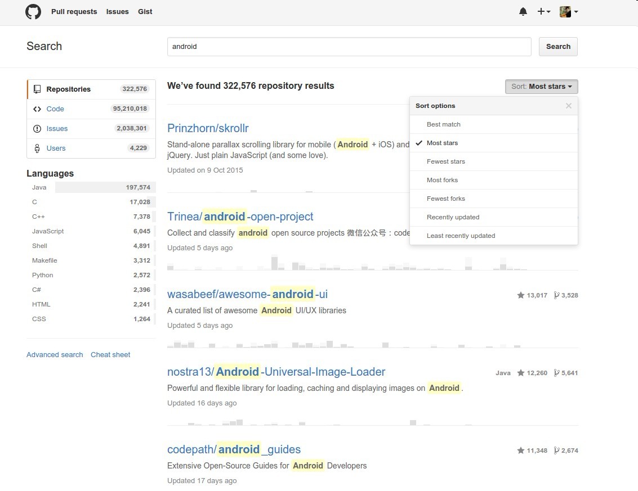Click the 322,576 Repositories count badge
Screen dimensions: 638x491
[135, 89]
